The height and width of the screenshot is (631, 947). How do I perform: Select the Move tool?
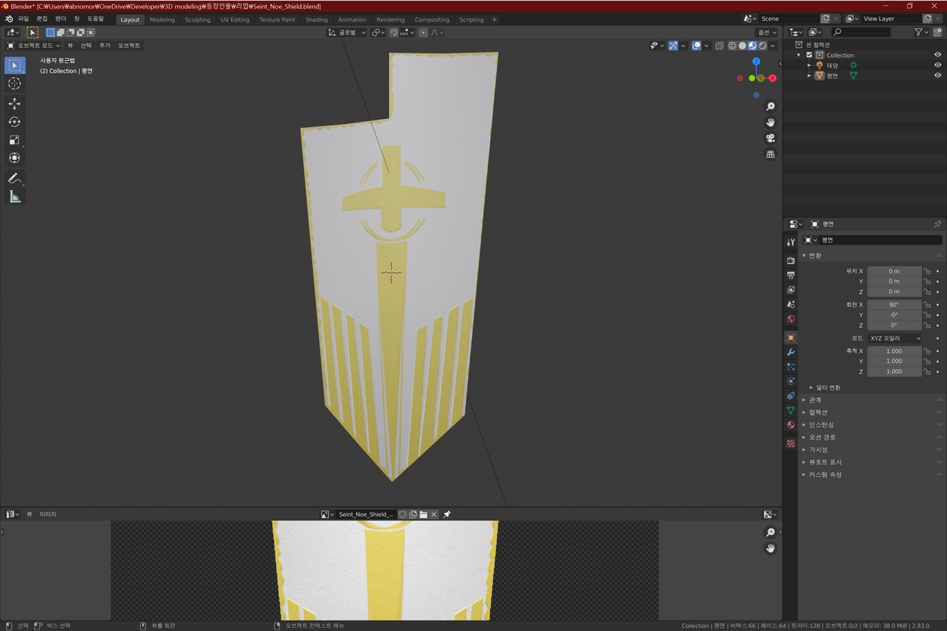(x=15, y=104)
